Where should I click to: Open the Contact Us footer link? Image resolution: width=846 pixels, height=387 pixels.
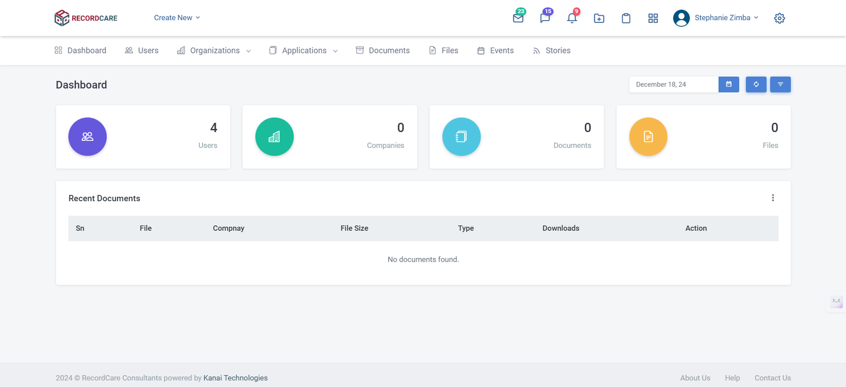pyautogui.click(x=773, y=378)
